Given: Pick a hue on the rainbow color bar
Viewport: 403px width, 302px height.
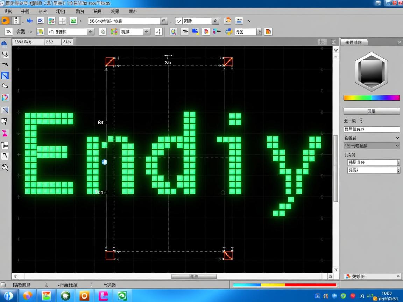Looking at the screenshot, I should click(x=371, y=98).
